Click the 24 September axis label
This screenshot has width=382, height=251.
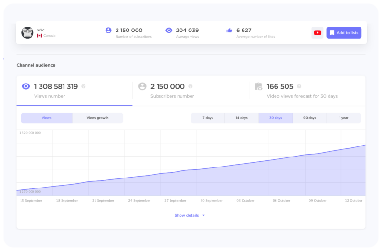coord(139,200)
